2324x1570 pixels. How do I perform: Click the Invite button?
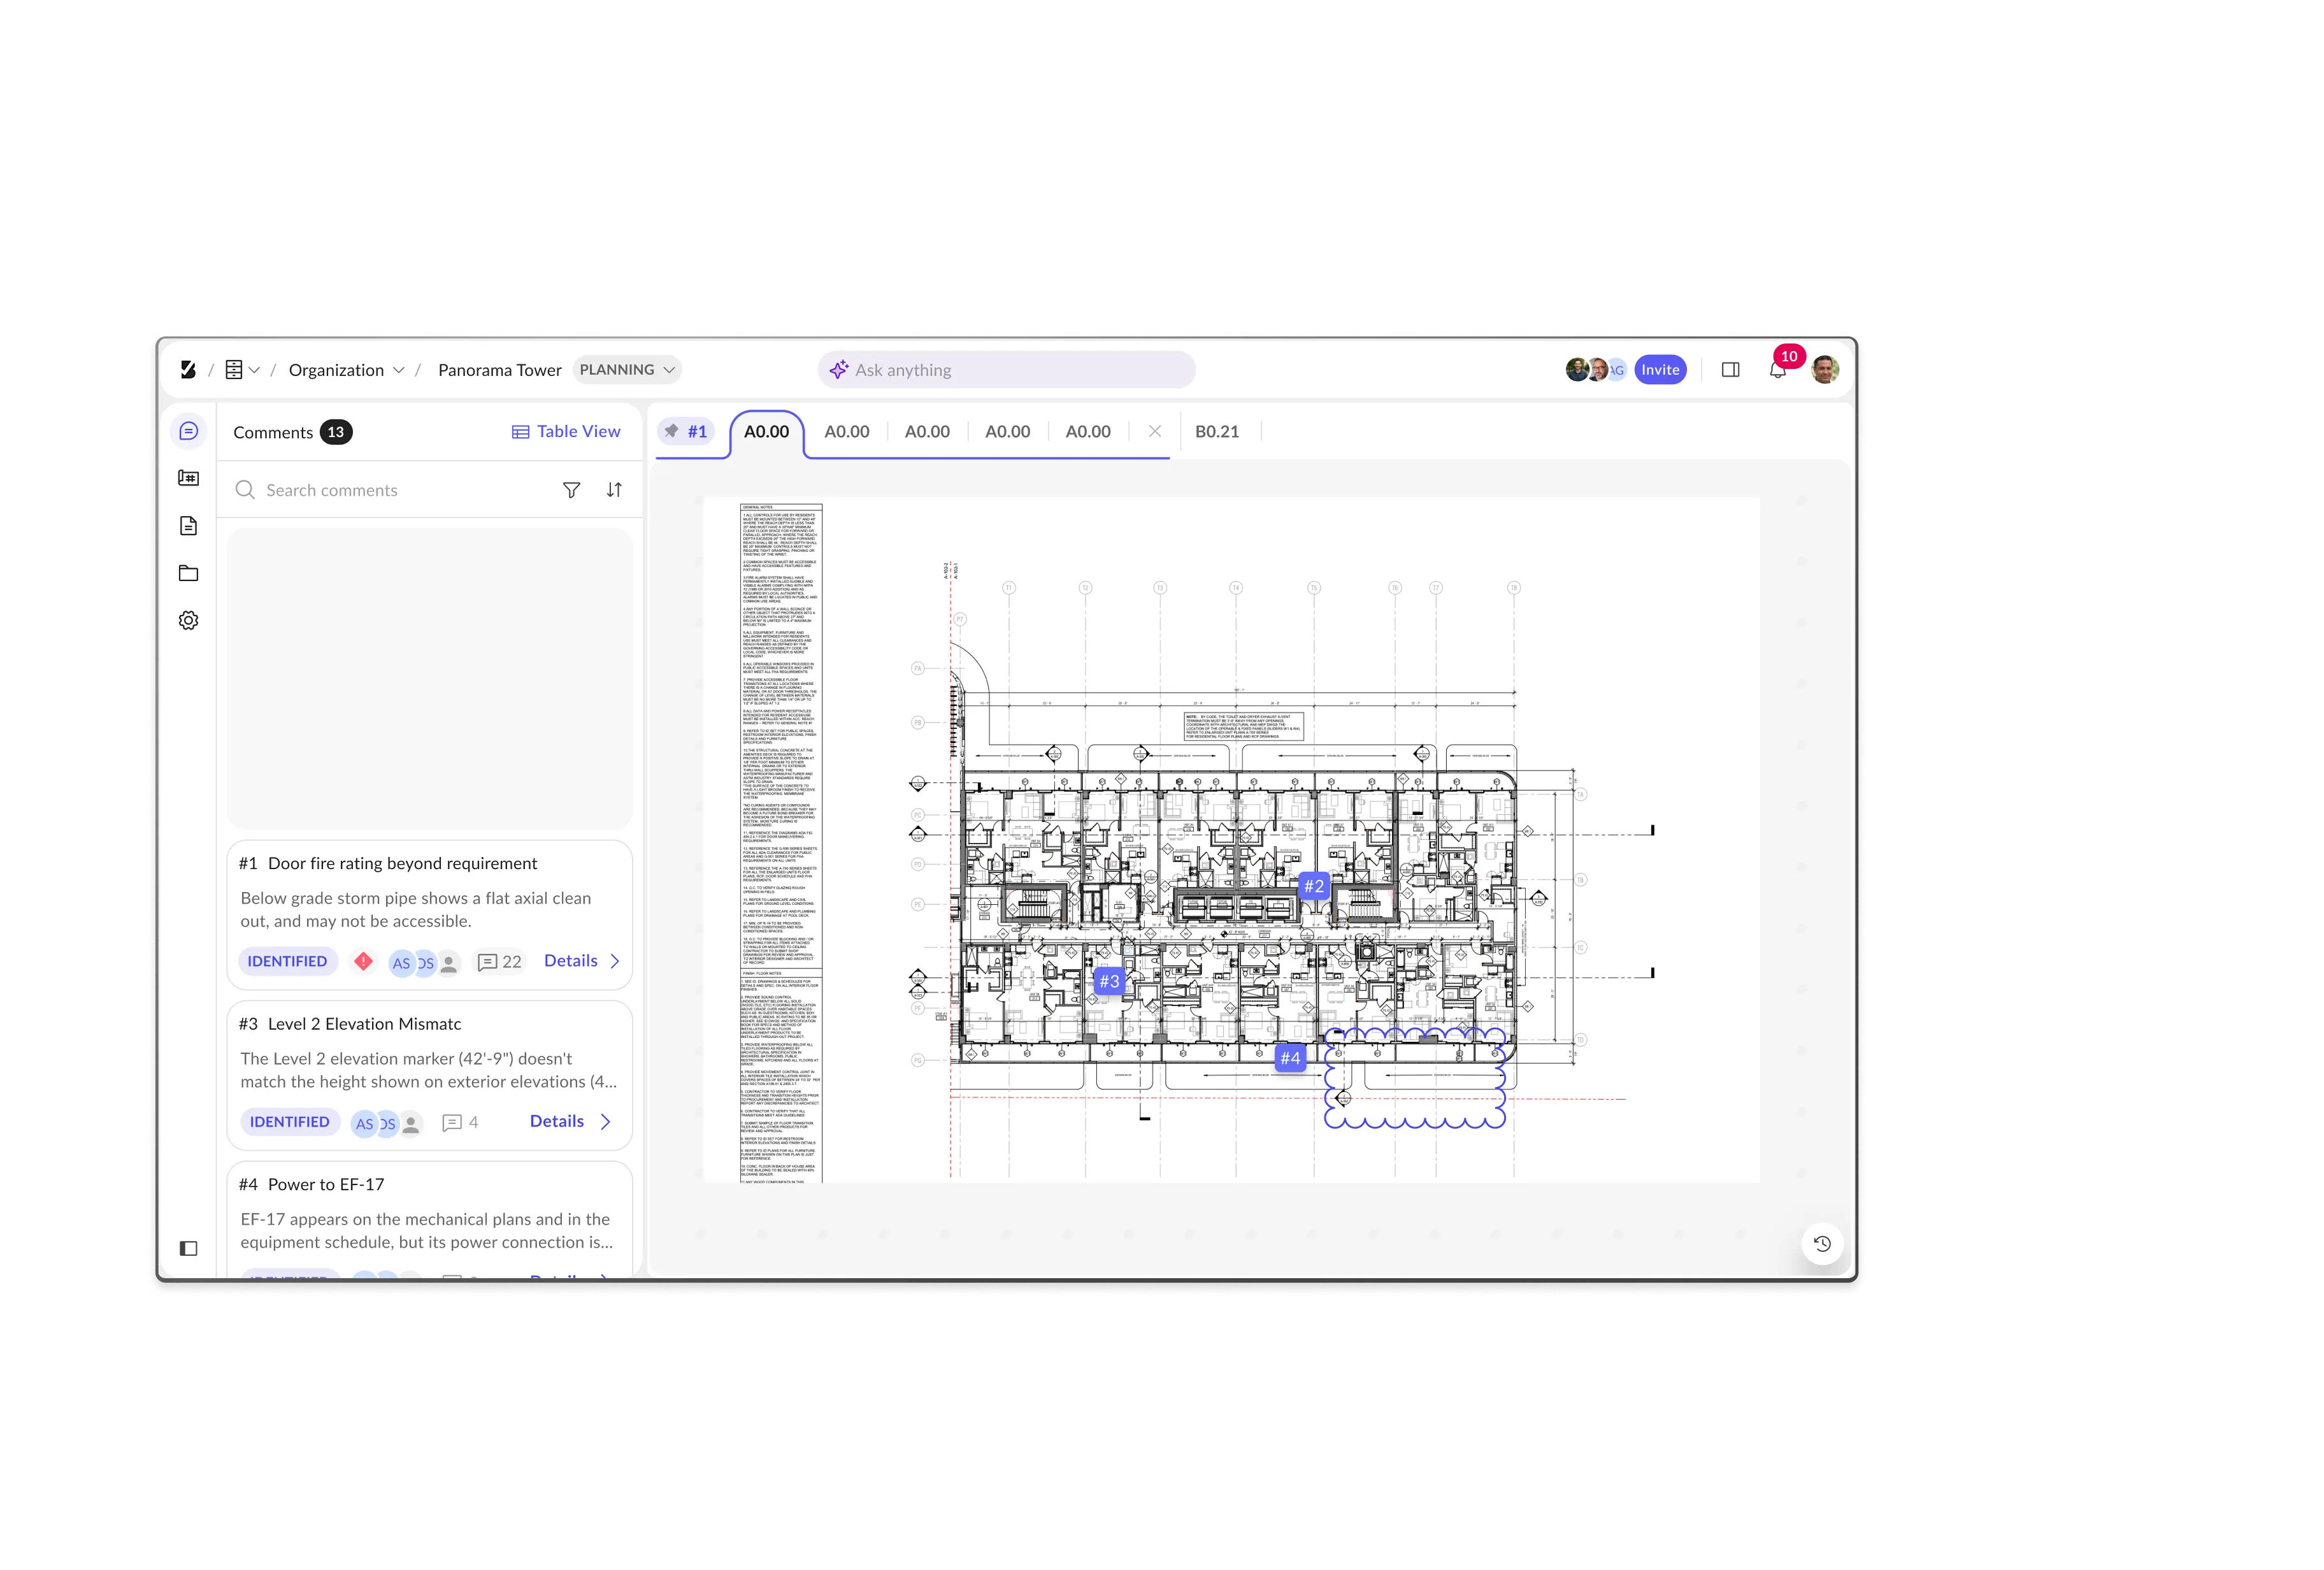[x=1660, y=370]
